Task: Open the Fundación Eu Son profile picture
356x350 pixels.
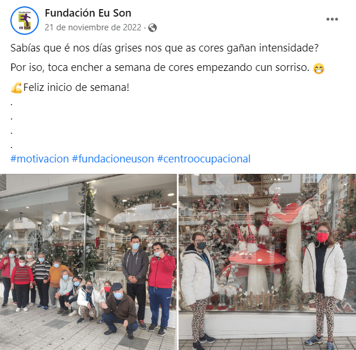Action: coord(25,21)
